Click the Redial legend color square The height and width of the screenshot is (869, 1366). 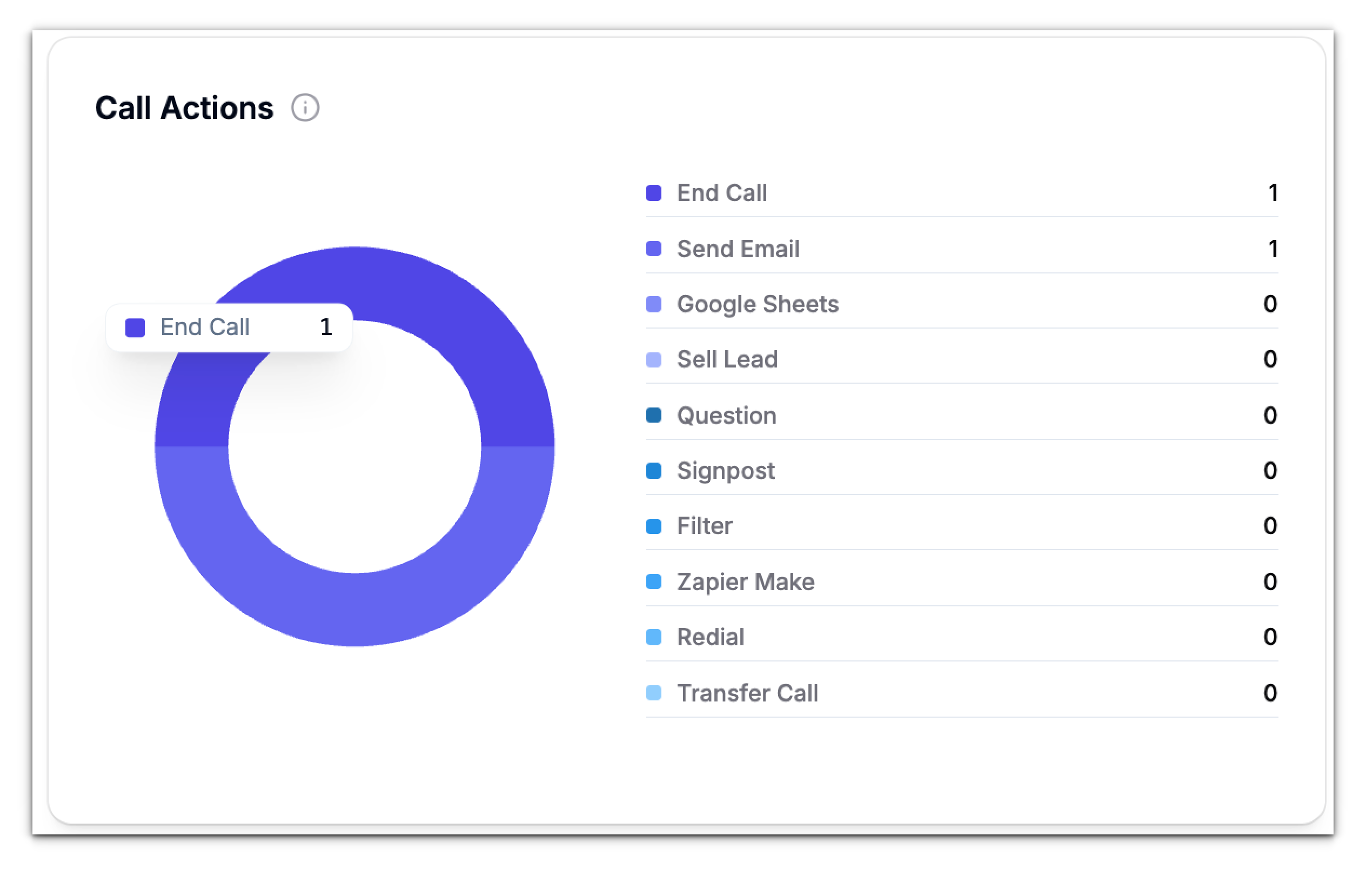(653, 637)
